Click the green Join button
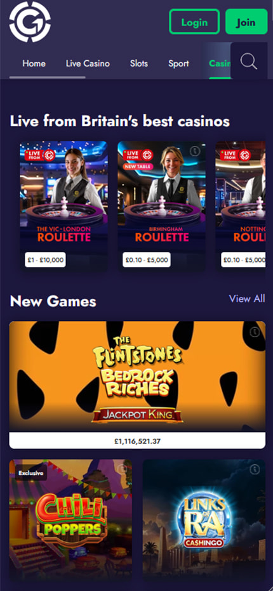273x591 pixels. (246, 22)
